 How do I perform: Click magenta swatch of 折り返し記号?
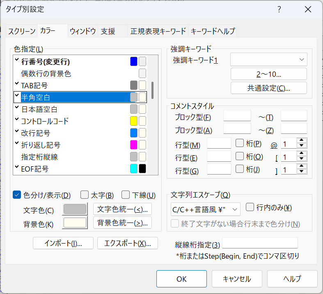pyautogui.click(x=134, y=145)
